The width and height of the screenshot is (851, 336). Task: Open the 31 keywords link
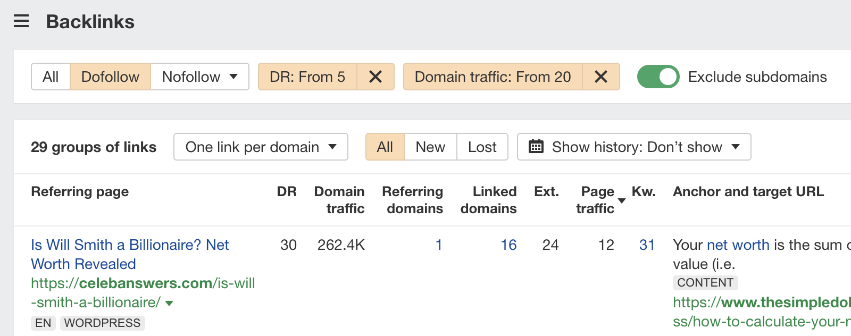647,245
